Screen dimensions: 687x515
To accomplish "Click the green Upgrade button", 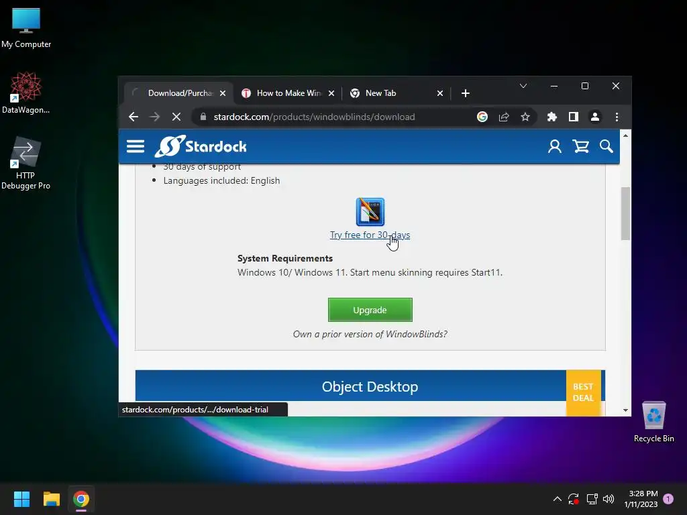I will click(370, 310).
